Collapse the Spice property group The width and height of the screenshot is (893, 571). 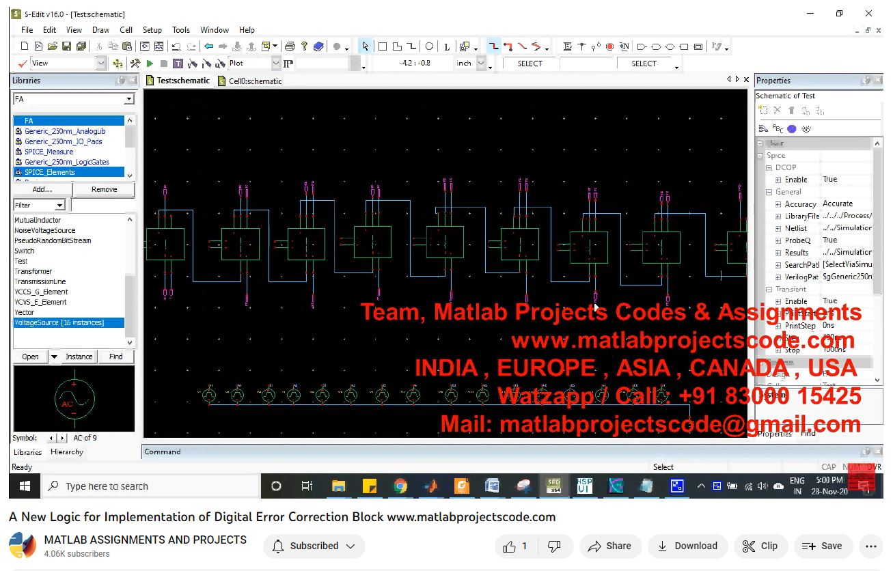tap(760, 156)
